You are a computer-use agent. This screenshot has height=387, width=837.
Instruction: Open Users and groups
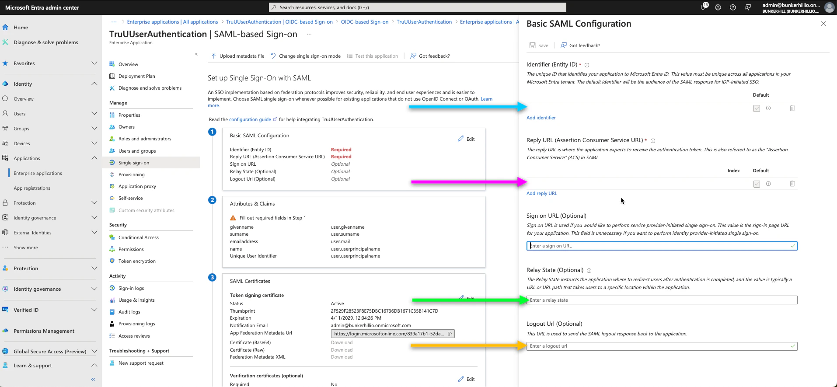[137, 151]
